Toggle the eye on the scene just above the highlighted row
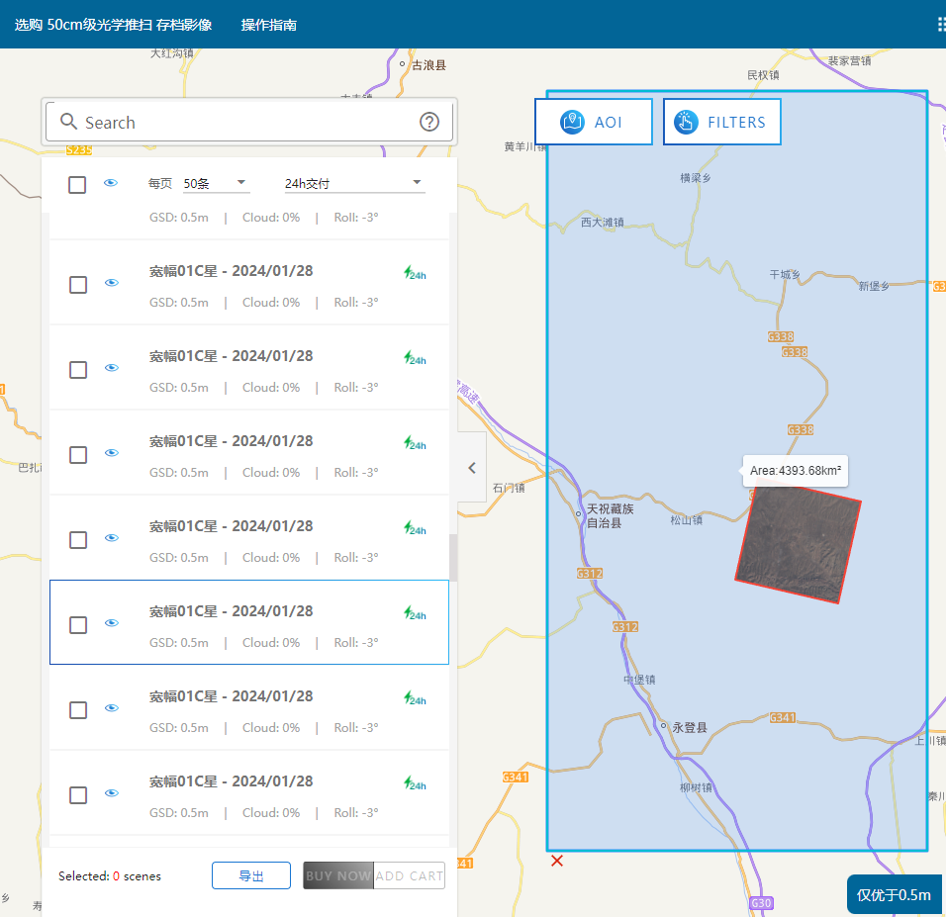946x917 pixels. 112,537
